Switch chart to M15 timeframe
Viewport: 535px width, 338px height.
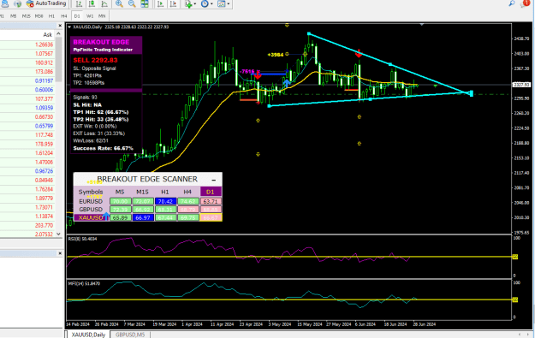(27, 16)
